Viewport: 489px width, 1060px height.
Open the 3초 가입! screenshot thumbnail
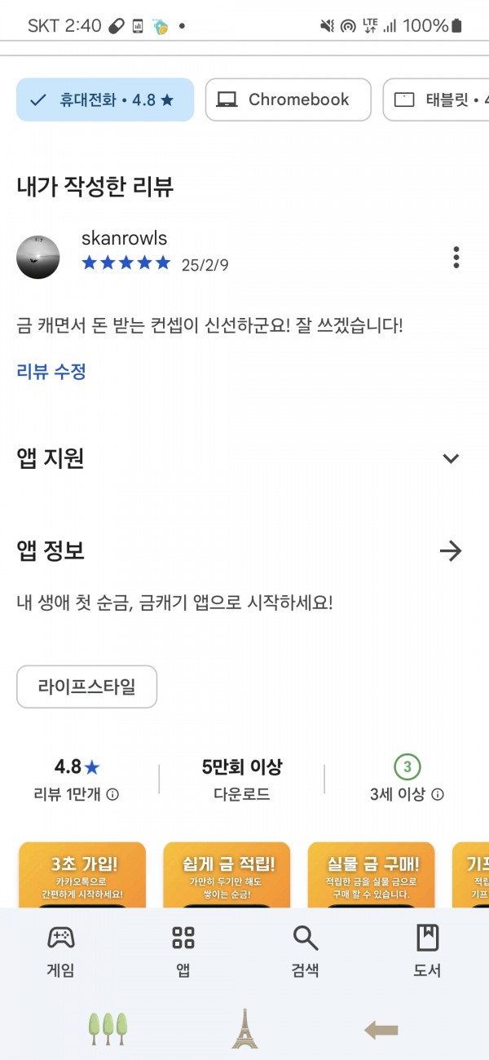coord(82,874)
